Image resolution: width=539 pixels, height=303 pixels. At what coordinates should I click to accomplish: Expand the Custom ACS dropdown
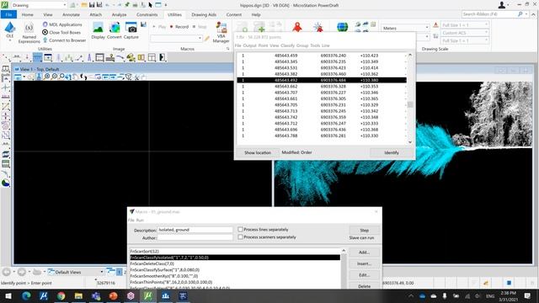pos(487,33)
